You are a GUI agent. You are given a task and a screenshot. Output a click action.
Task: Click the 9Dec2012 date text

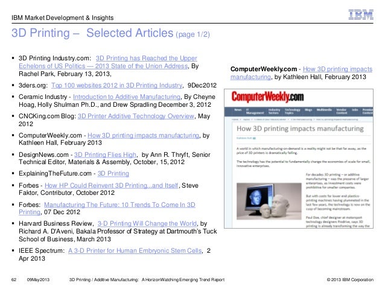pyautogui.click(x=202, y=86)
